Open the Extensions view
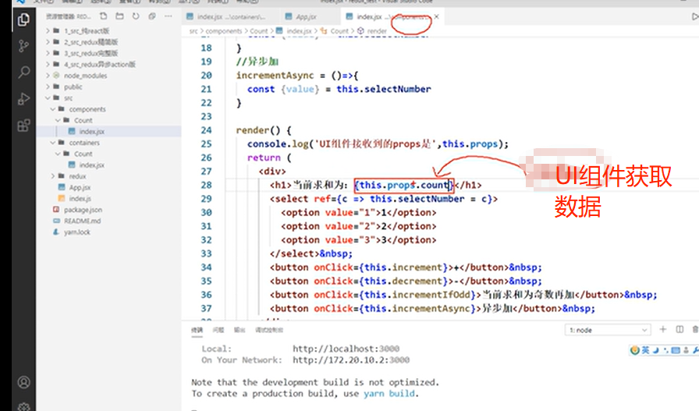 [x=23, y=126]
